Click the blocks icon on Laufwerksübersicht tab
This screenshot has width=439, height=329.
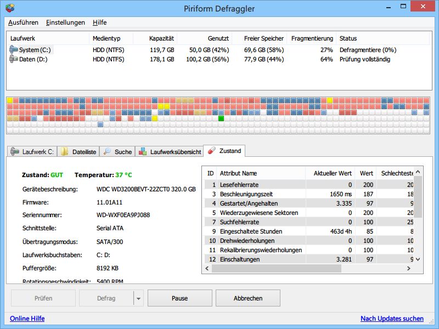click(143, 151)
